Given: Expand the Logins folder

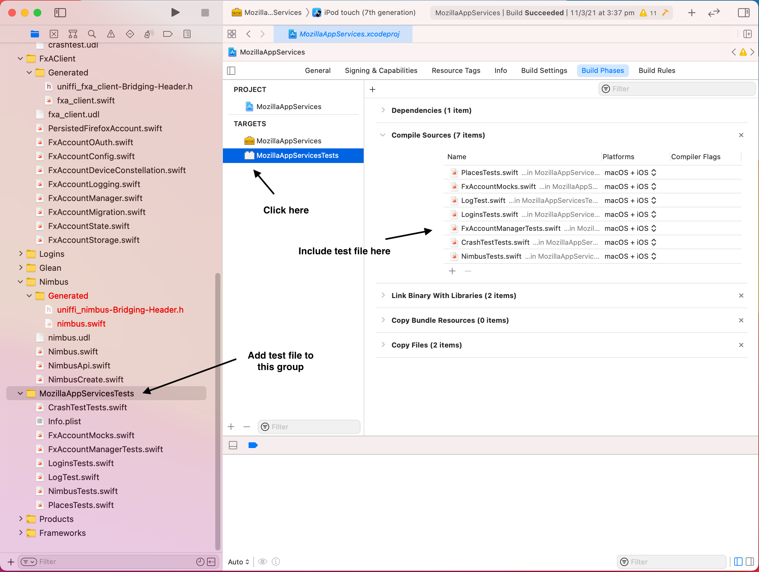Looking at the screenshot, I should pos(21,254).
